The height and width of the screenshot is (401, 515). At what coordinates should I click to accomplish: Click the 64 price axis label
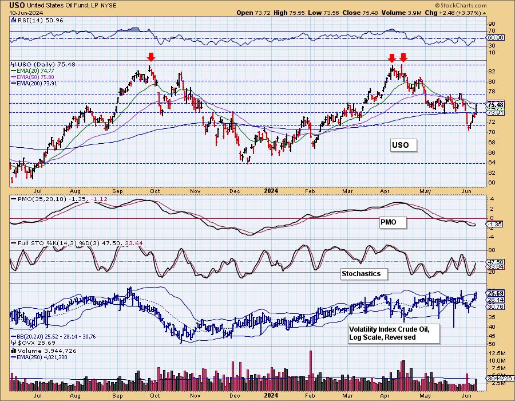tap(492, 163)
